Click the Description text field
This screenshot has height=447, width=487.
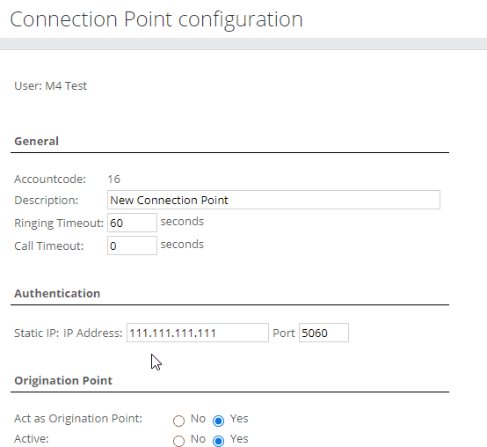pos(273,200)
